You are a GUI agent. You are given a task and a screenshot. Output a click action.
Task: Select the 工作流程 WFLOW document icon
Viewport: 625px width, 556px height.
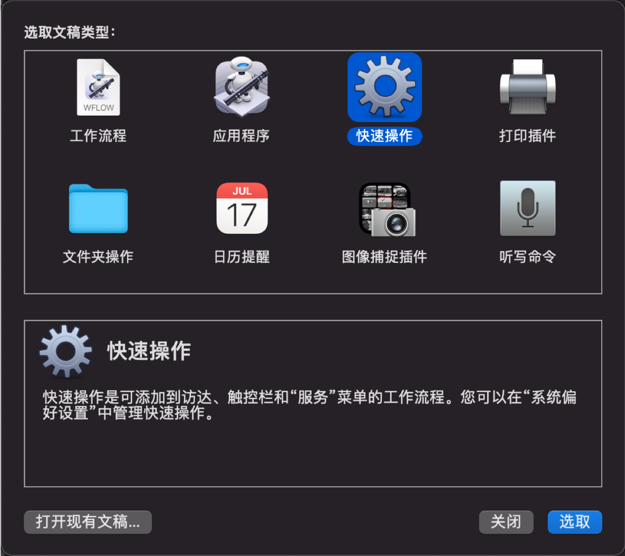pos(98,87)
